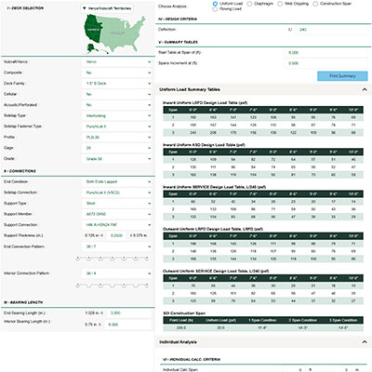The height and width of the screenshot is (372, 372).
Task: Click the End Bearing Length input field
Action: tap(128, 313)
